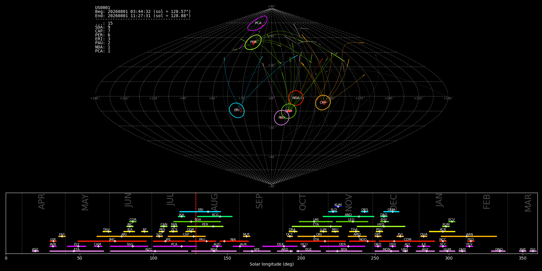Image resolution: width=542 pixels, height=271 pixels.
Task: Click the red dashed current solar longitude line
Action: (196, 223)
